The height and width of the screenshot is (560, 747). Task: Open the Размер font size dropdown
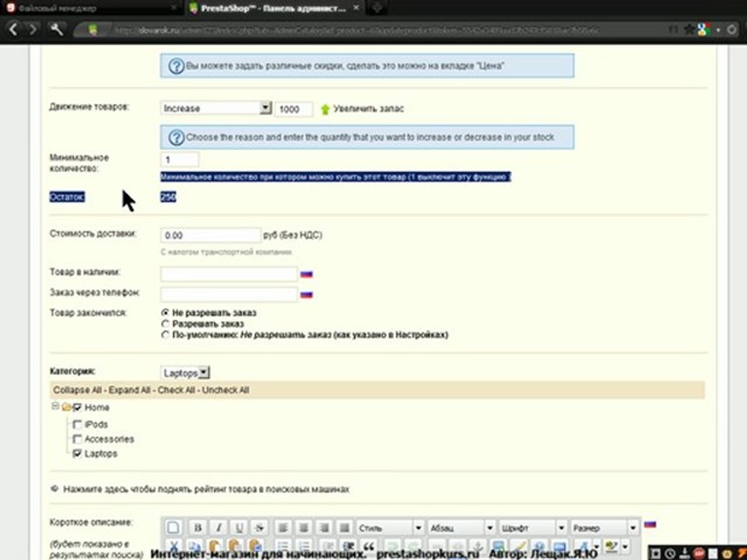click(x=604, y=527)
